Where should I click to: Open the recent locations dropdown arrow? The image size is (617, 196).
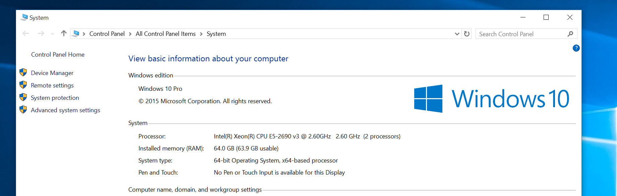pos(52,34)
